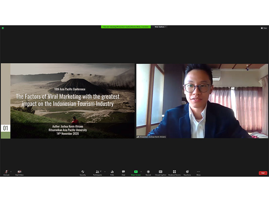Click the green Share Screen button
Screen dimensions: 269x202
click(x=136, y=172)
